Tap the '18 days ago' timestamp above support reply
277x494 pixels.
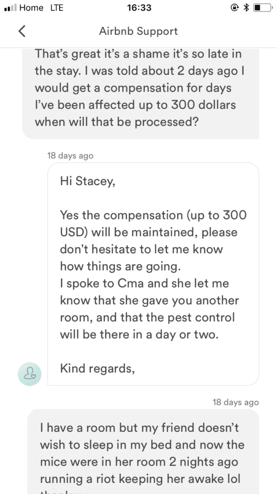[x=70, y=156]
